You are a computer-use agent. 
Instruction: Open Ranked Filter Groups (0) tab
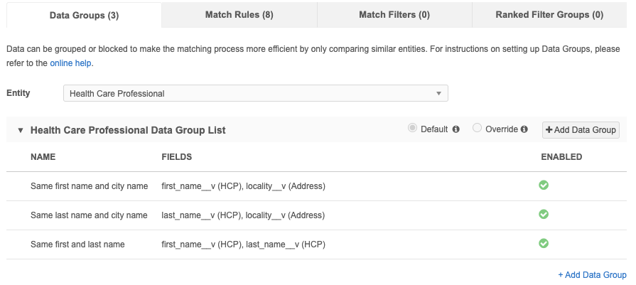(x=549, y=14)
